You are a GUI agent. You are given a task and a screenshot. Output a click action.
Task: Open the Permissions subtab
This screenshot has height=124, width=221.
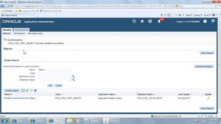[19, 33]
